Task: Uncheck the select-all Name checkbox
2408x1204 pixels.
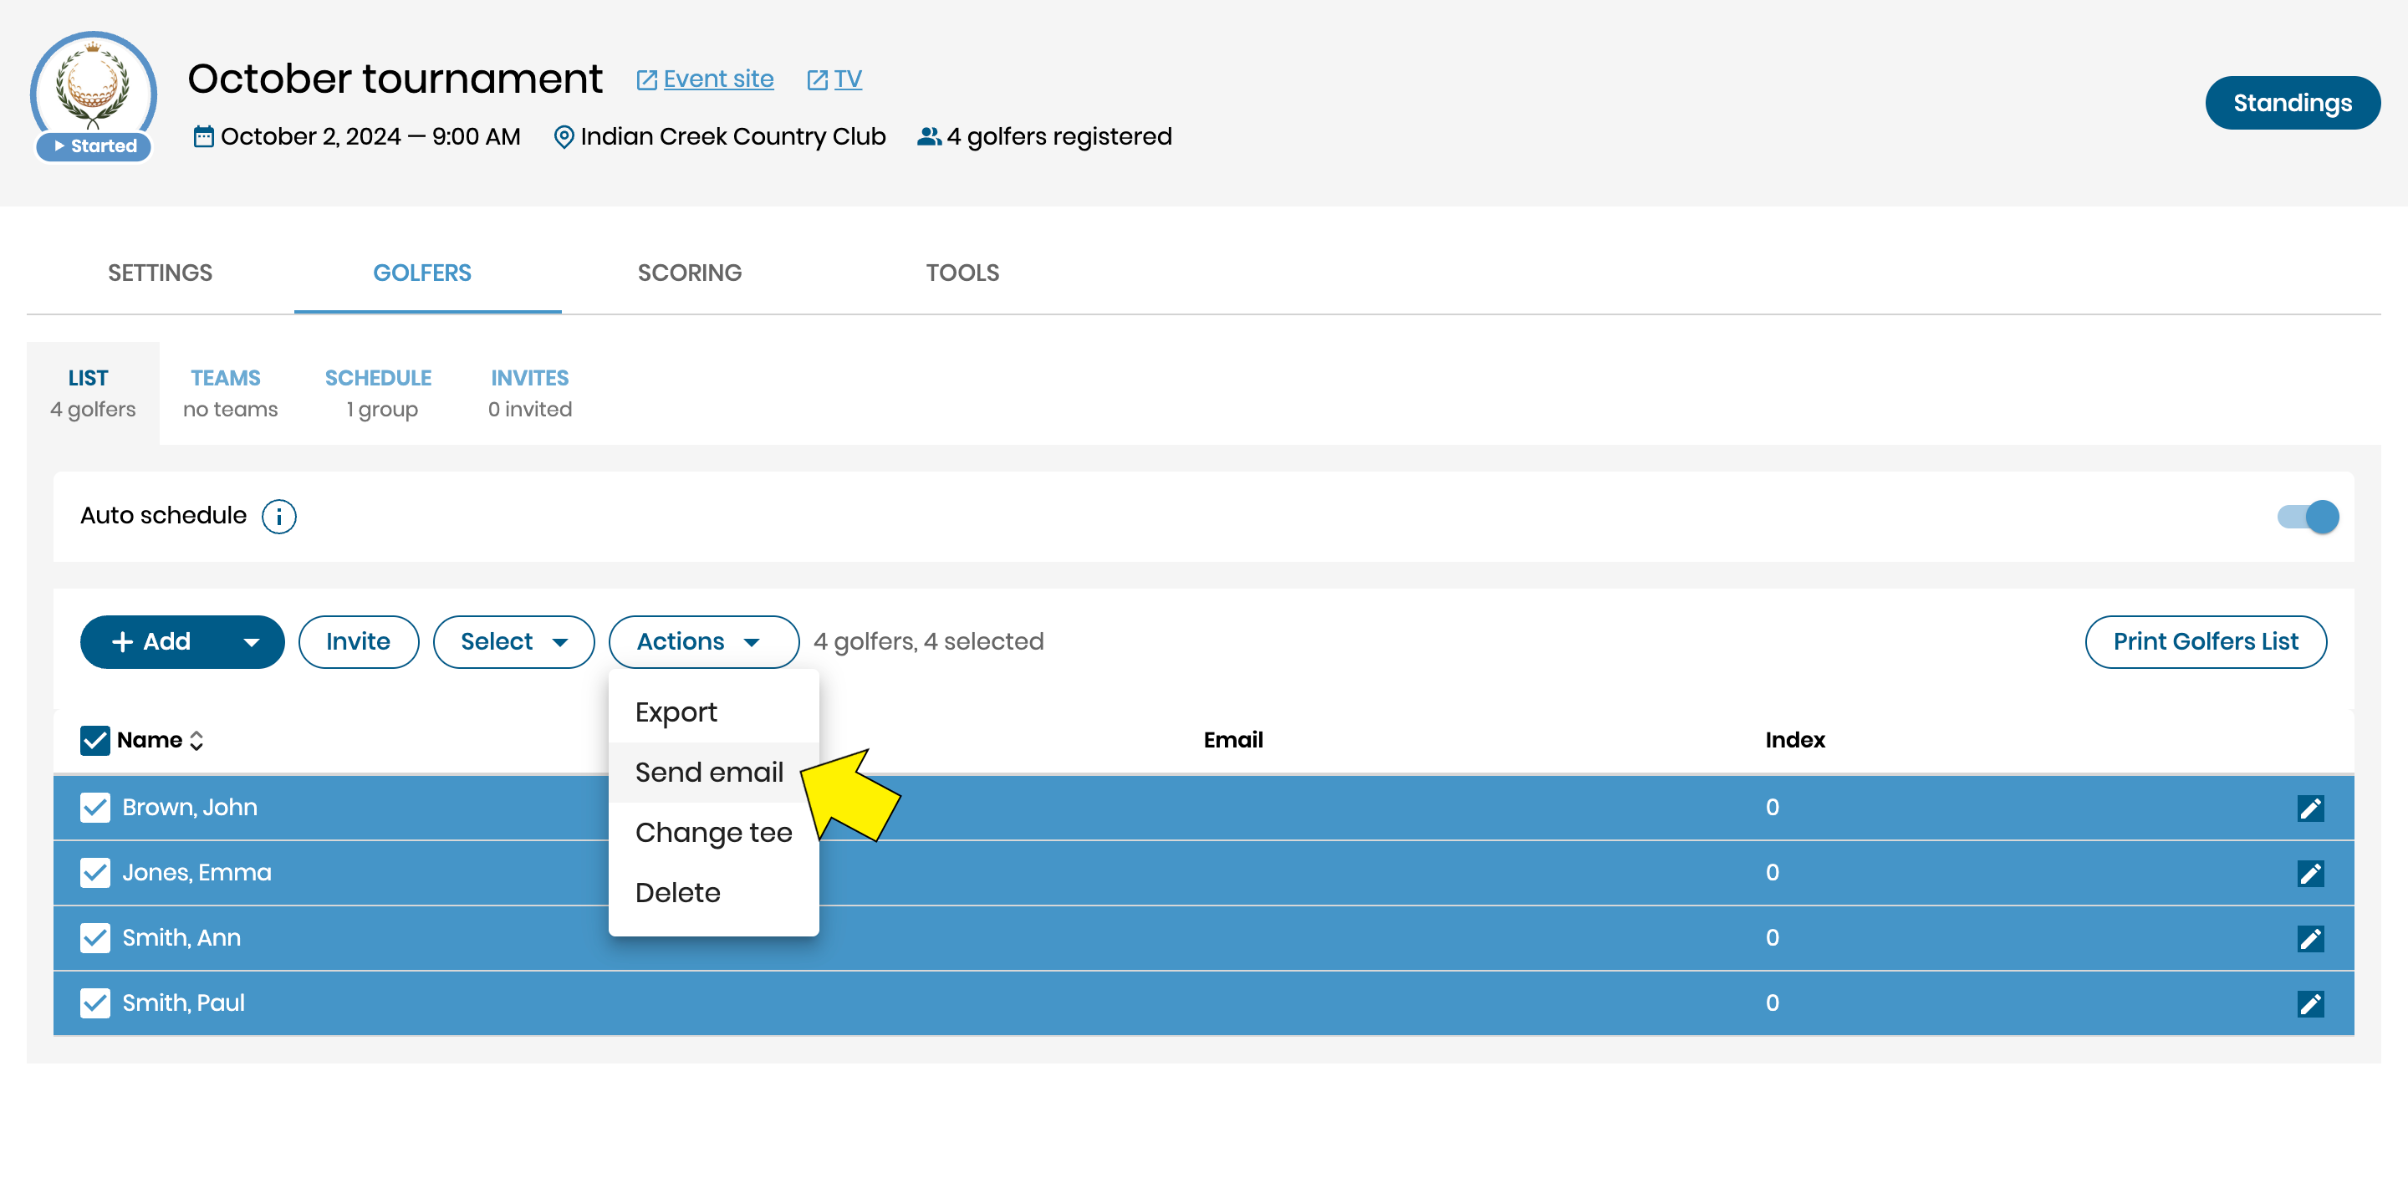Action: [94, 740]
